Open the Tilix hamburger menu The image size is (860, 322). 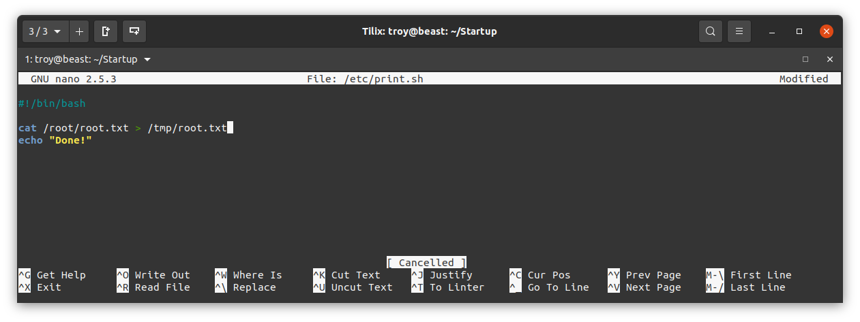[739, 31]
